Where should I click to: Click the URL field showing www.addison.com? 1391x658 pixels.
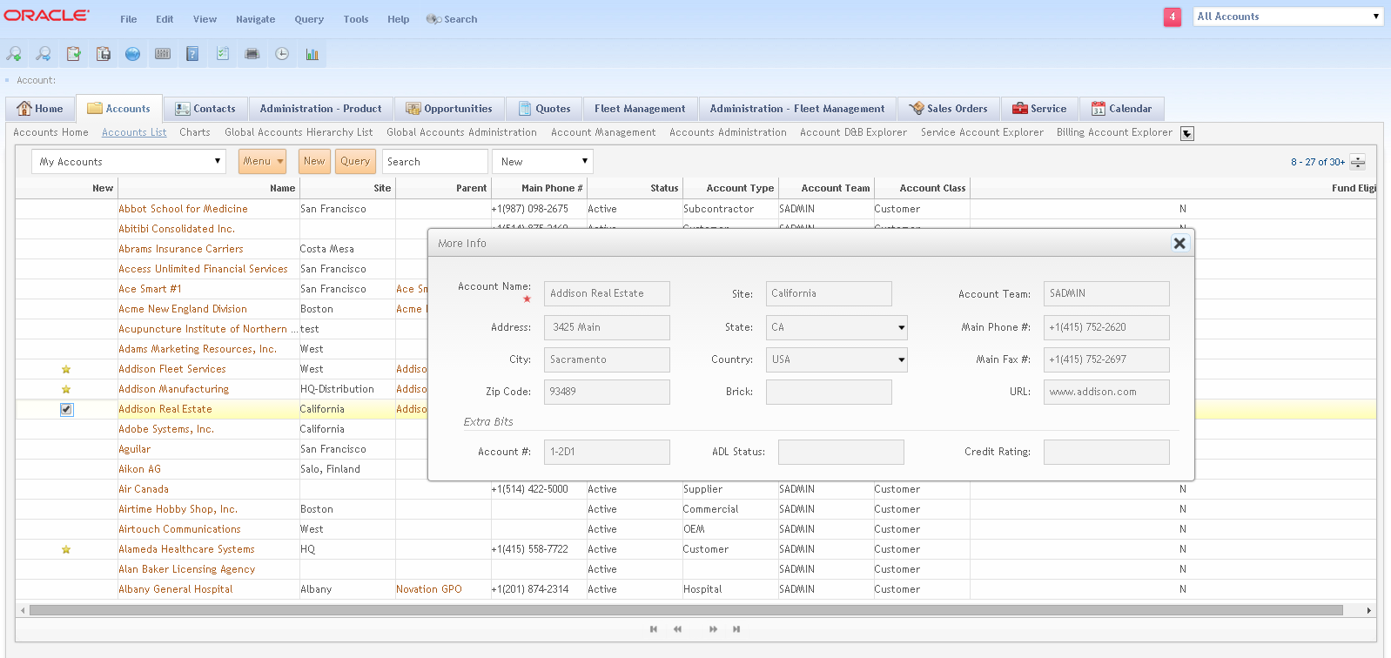click(x=1106, y=392)
